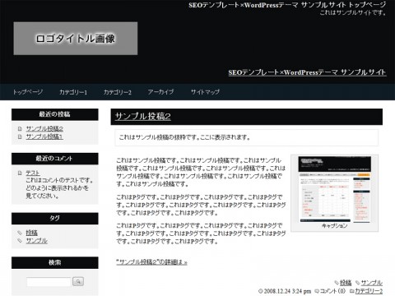Open サイトマップ in navigation bar
This screenshot has width=395, height=296.
[x=205, y=92]
